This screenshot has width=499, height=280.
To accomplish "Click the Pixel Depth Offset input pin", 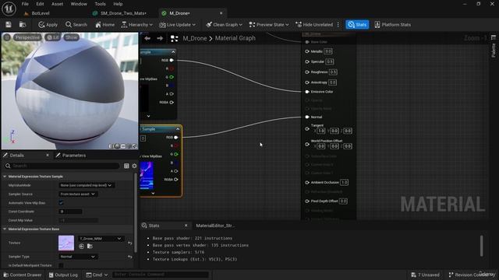I will tap(307, 201).
